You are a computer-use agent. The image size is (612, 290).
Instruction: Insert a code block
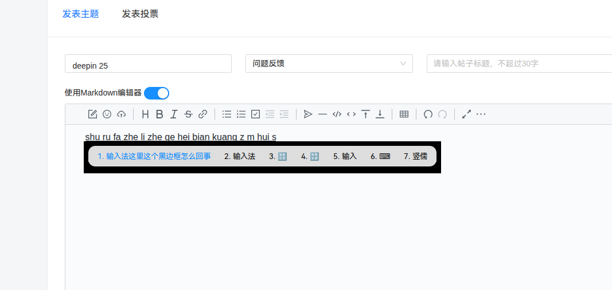(x=337, y=114)
